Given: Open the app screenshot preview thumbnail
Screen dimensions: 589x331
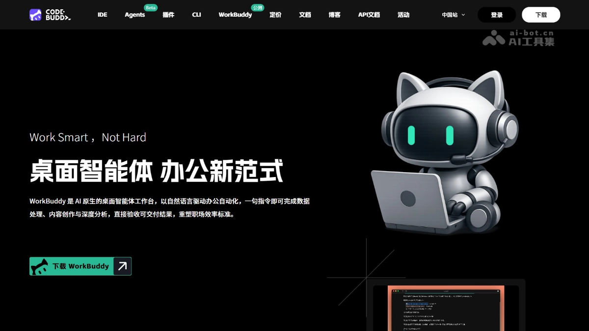Looking at the screenshot, I should pyautogui.click(x=446, y=308).
